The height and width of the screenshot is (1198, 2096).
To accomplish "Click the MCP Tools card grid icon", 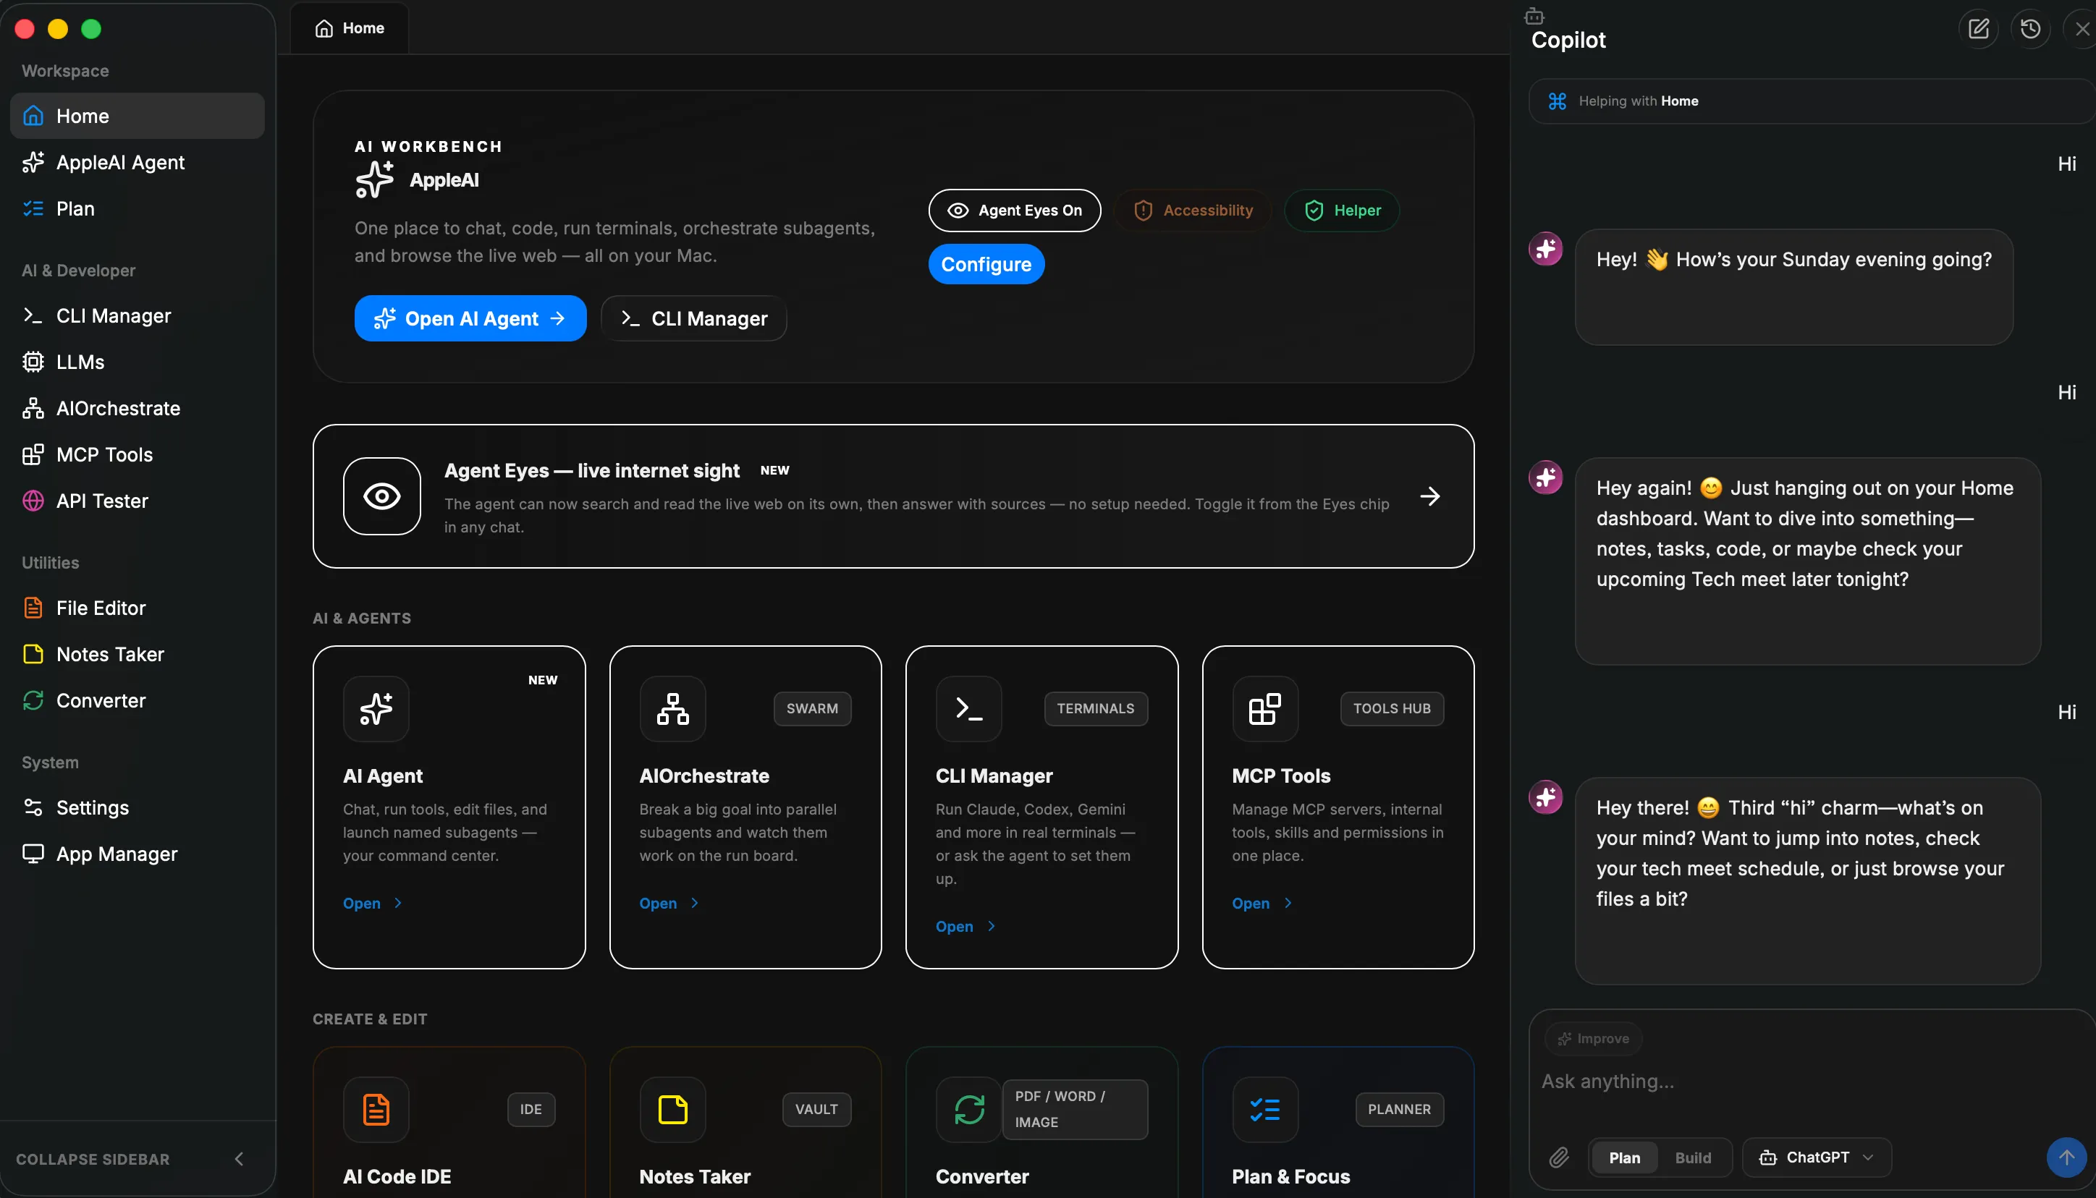I will pos(1265,708).
